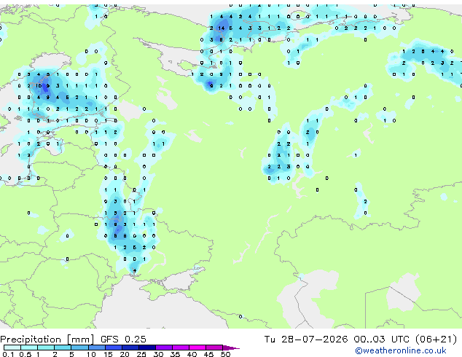Click the 10–15 mm legend swatch
Viewport: 462px width, 357px height.
(x=96, y=348)
